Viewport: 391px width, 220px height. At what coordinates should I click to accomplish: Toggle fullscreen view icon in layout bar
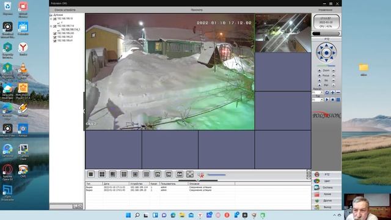tap(190, 174)
